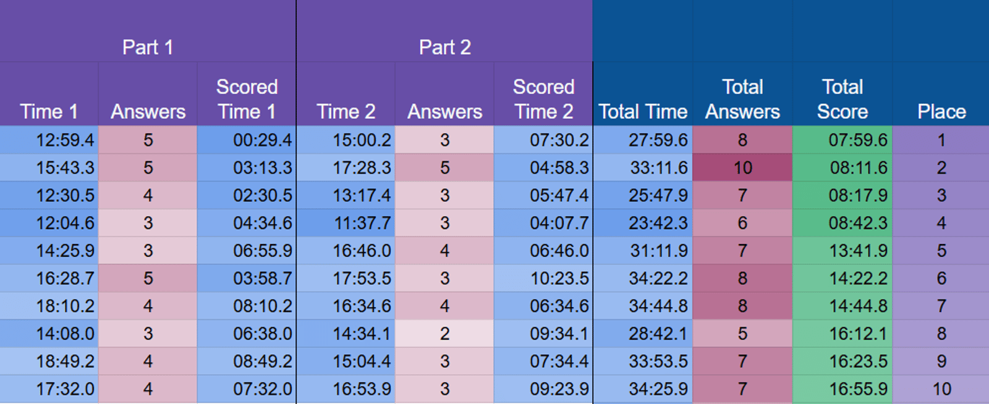This screenshot has height=404, width=989.
Task: Click Part 2 Answers cell showing 2
Action: pos(444,334)
